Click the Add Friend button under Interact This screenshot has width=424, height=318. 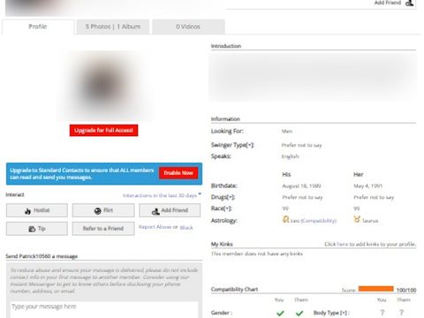tap(170, 210)
